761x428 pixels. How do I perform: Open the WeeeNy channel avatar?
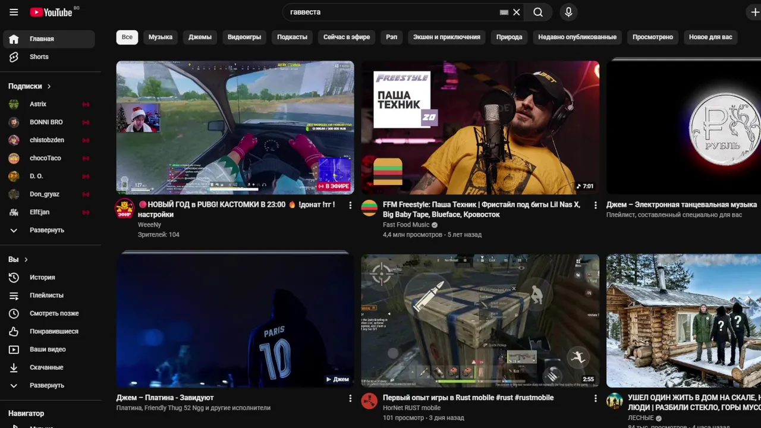pyautogui.click(x=124, y=208)
